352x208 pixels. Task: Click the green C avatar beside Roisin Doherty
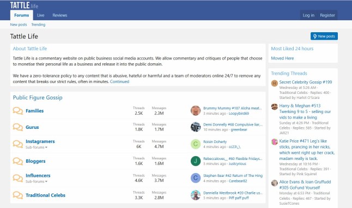click(x=196, y=144)
